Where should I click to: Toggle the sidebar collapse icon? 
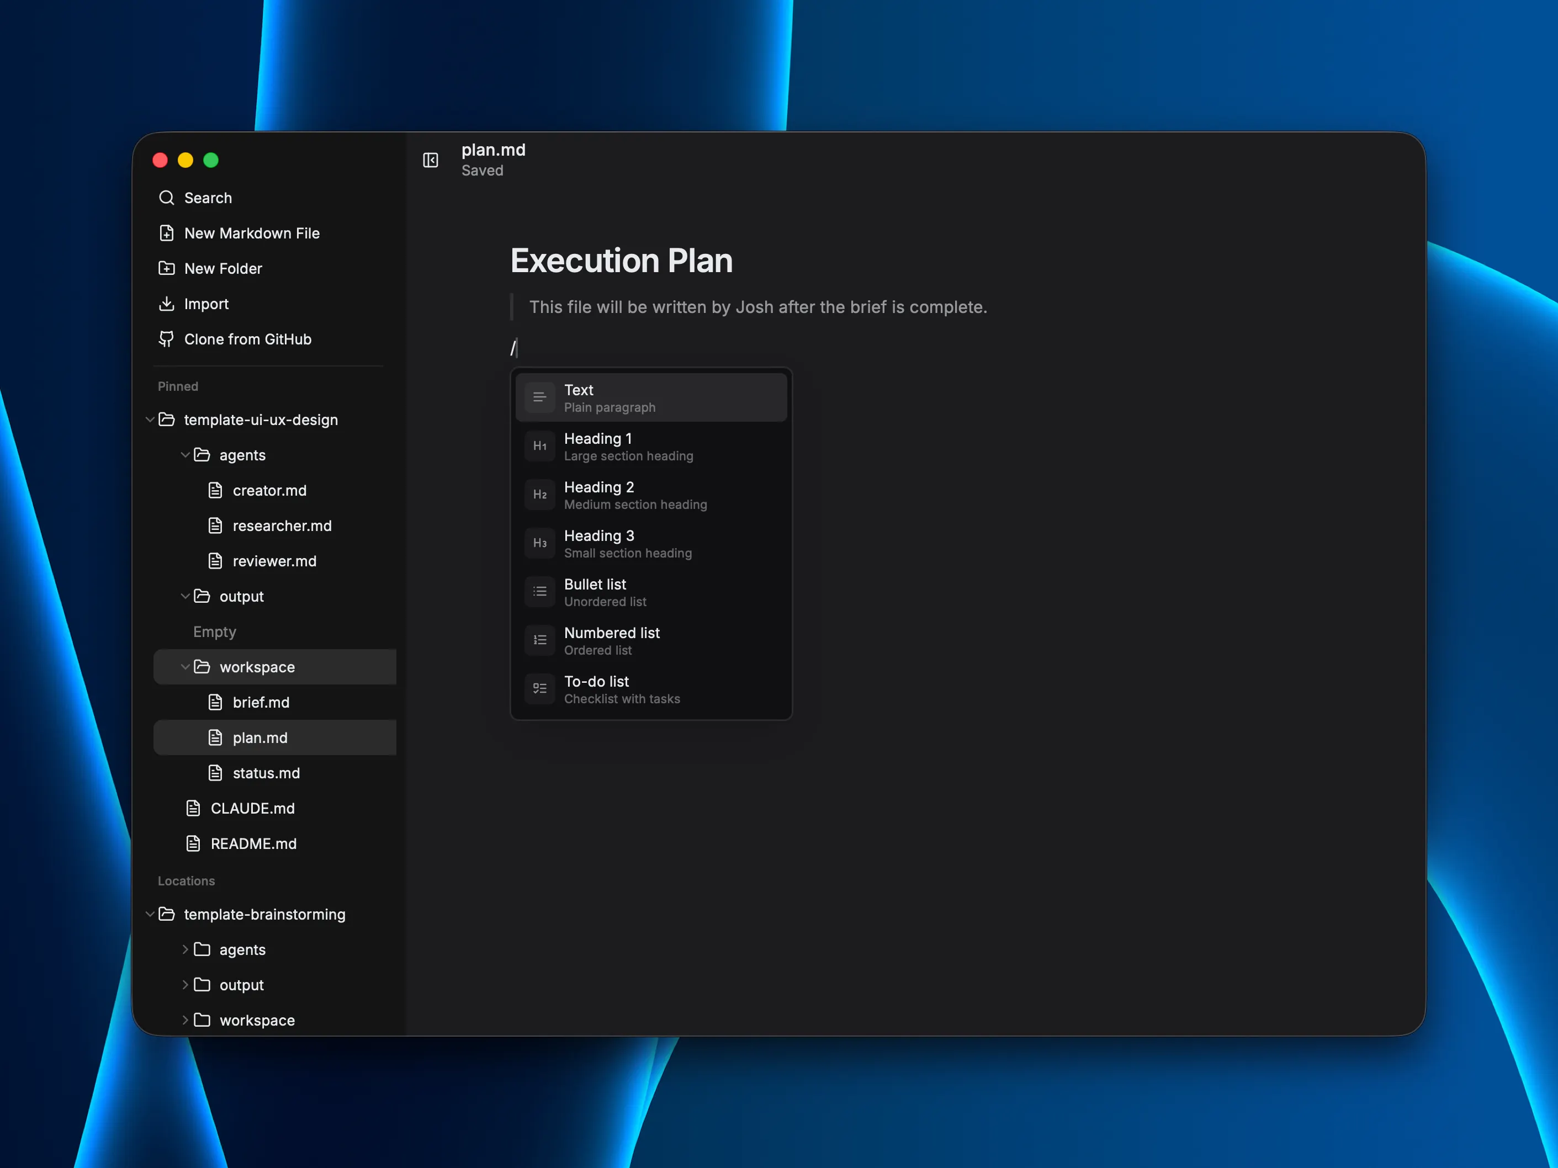[x=430, y=161]
